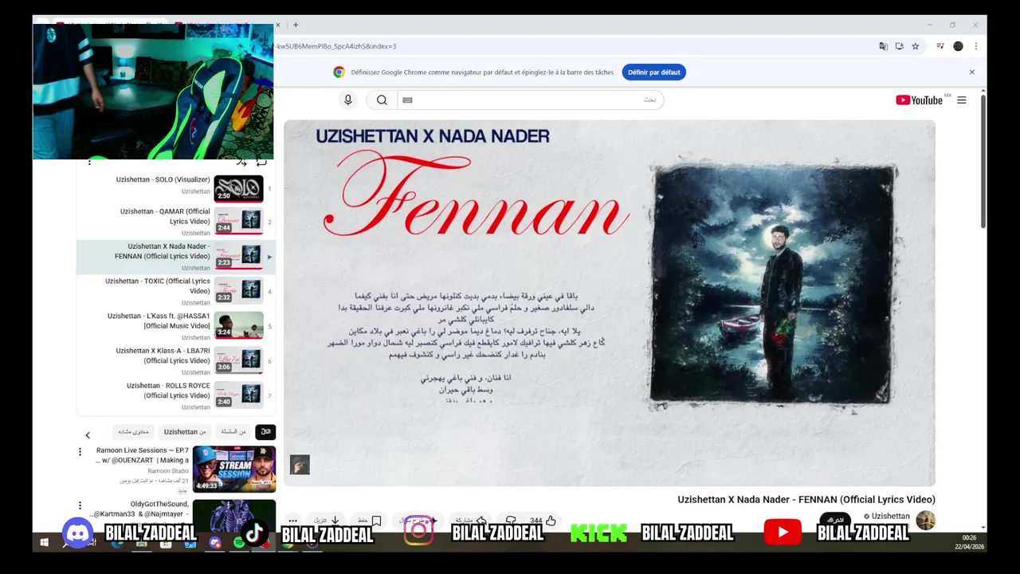Open the Windows Start button
Image resolution: width=1020 pixels, height=574 pixels.
pos(44,543)
